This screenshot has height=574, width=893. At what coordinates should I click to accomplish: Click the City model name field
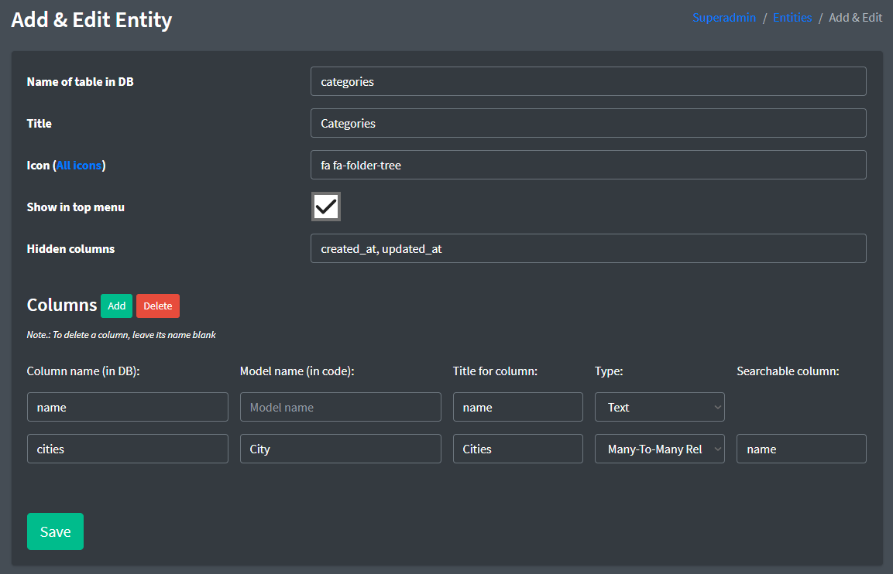click(x=340, y=449)
